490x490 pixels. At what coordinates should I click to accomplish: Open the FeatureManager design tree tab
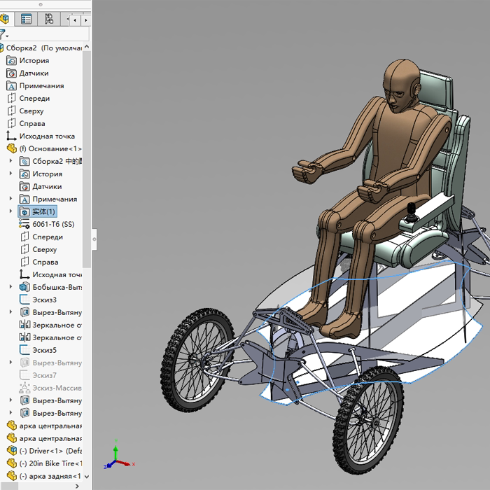coord(4,19)
